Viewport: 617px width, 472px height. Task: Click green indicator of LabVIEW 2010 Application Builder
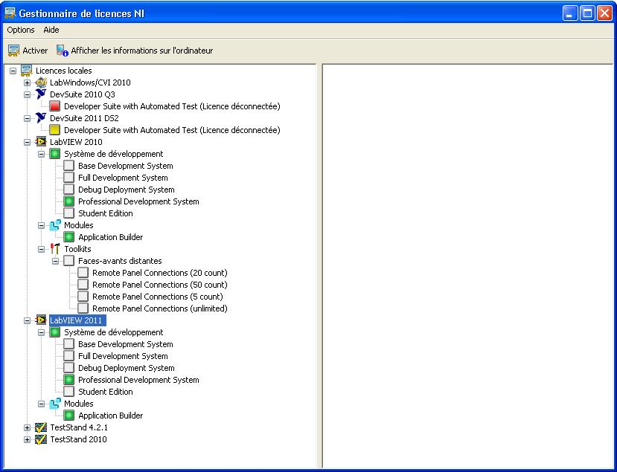(69, 237)
